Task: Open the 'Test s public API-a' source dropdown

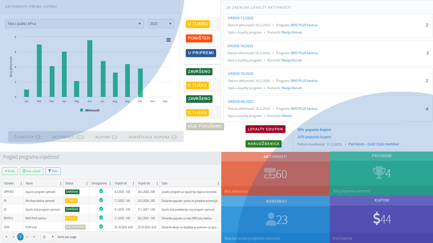Action: pos(74,24)
